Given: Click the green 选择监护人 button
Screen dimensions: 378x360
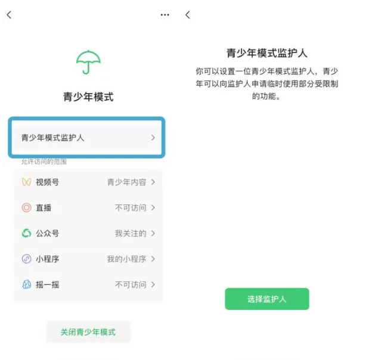Looking at the screenshot, I should (267, 299).
